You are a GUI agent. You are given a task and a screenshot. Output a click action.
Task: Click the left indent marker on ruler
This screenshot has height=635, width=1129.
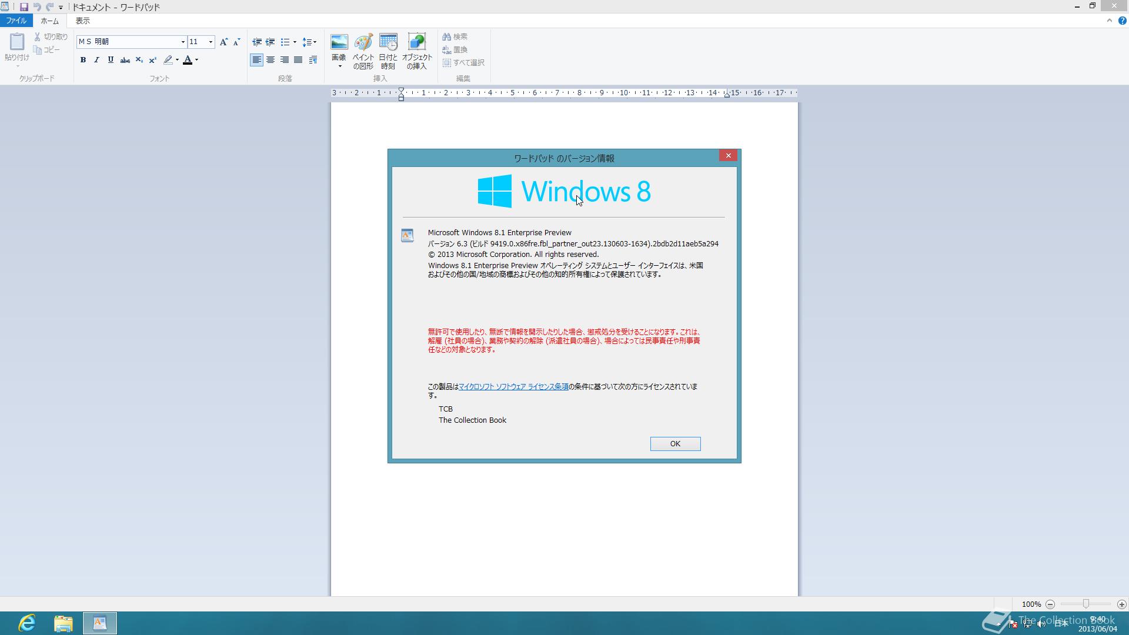click(401, 94)
